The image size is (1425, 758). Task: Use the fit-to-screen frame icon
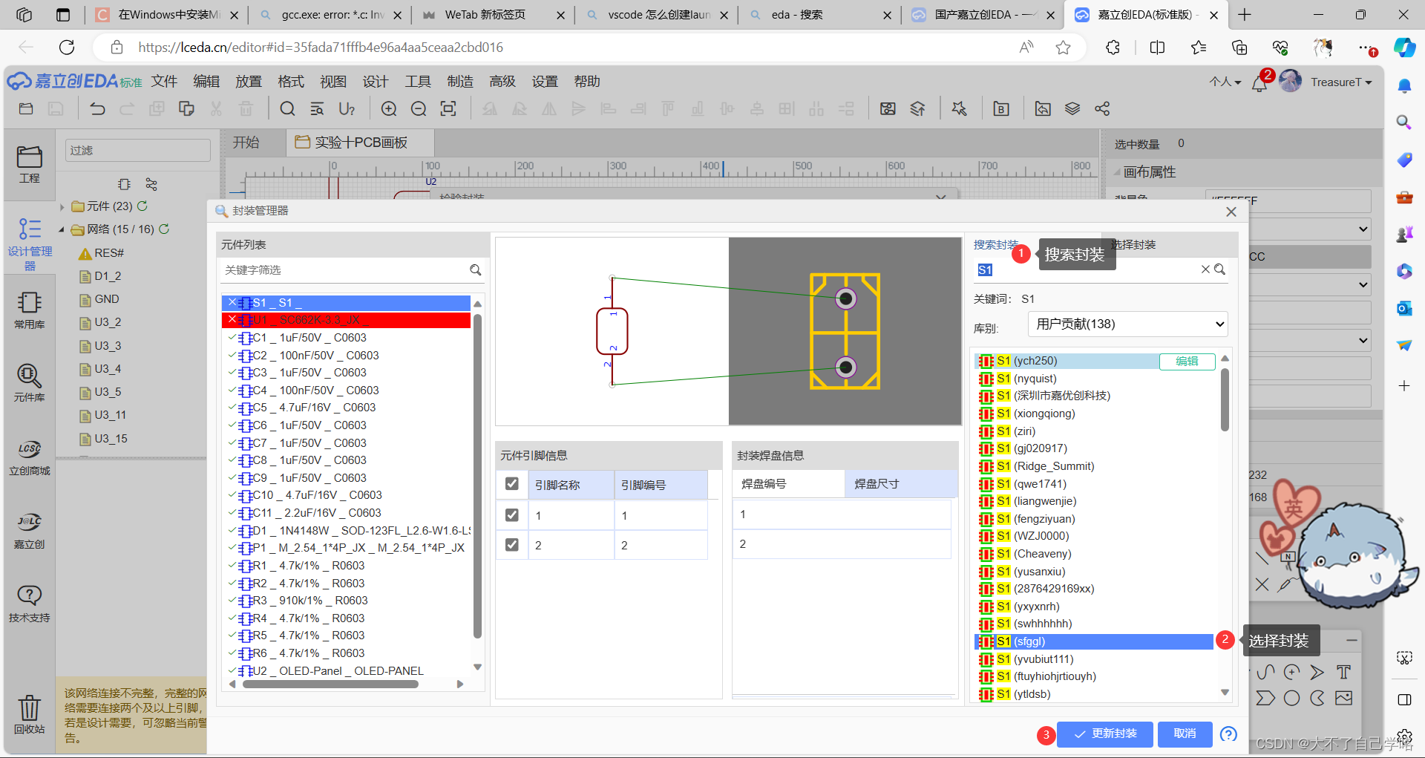[x=448, y=108]
